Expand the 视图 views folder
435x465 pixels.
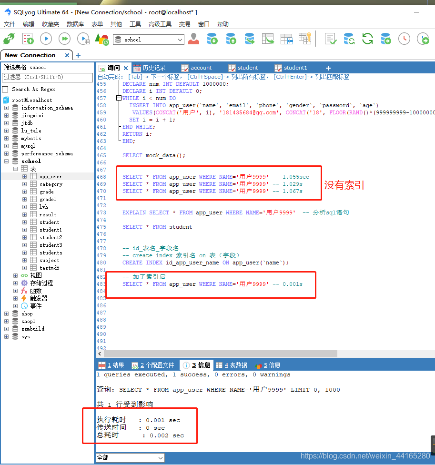[x=15, y=275]
